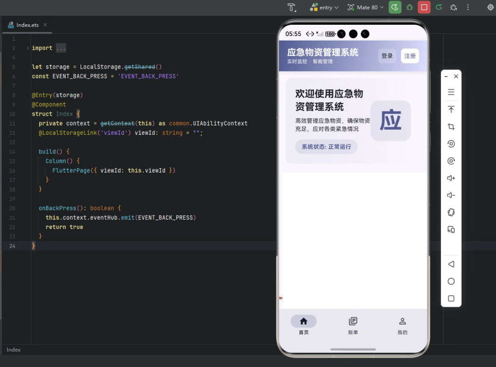Click the 应急物资管理系统 app title
Screen dimensions: 496x367
click(x=322, y=52)
